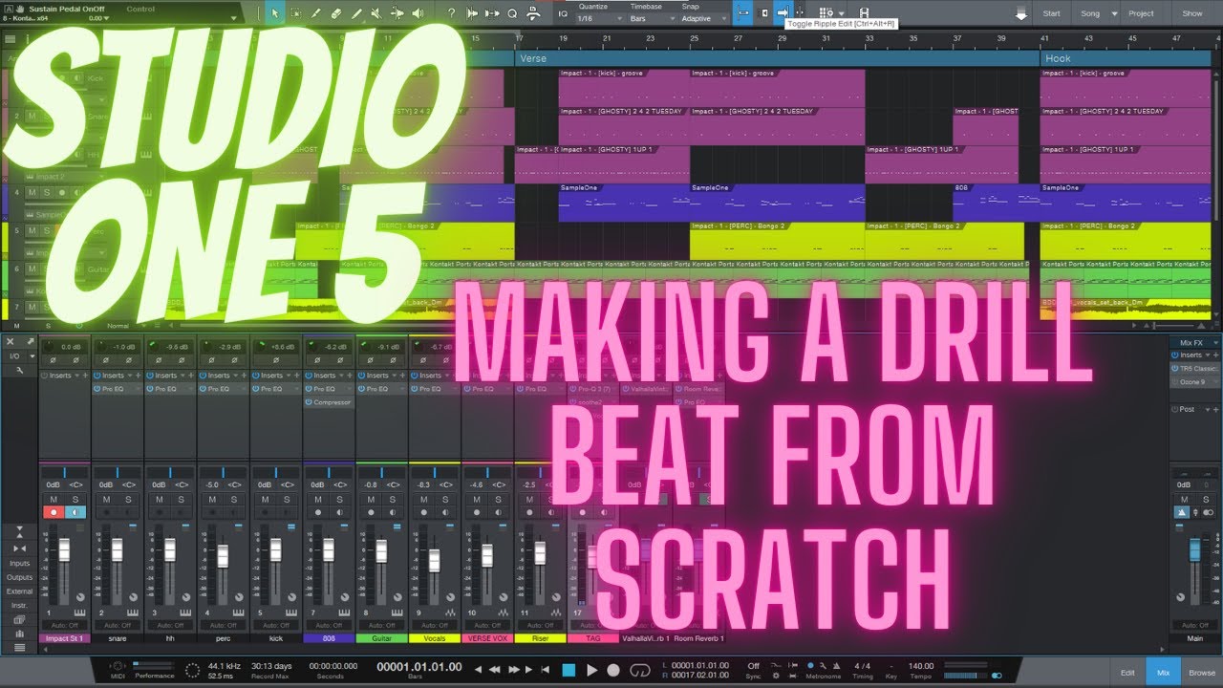Select the Listen speaker tool
The image size is (1223, 688).
coord(418,13)
